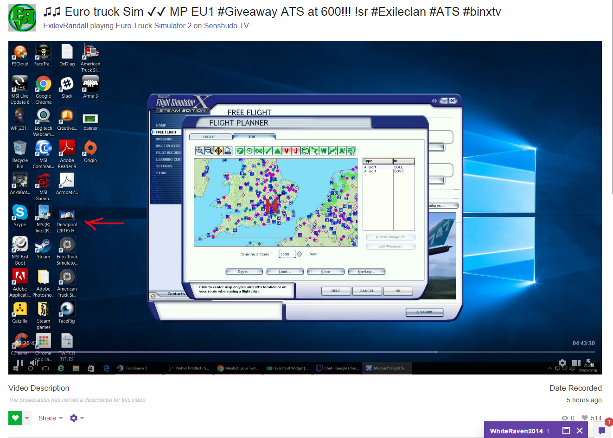Click the zoom out magnifier in Flight Planner
Image resolution: width=613 pixels, height=438 pixels.
click(x=209, y=151)
